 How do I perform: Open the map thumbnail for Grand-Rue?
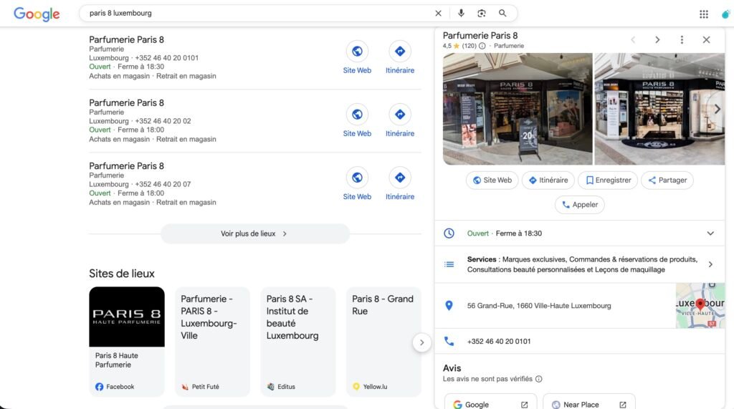pos(700,306)
